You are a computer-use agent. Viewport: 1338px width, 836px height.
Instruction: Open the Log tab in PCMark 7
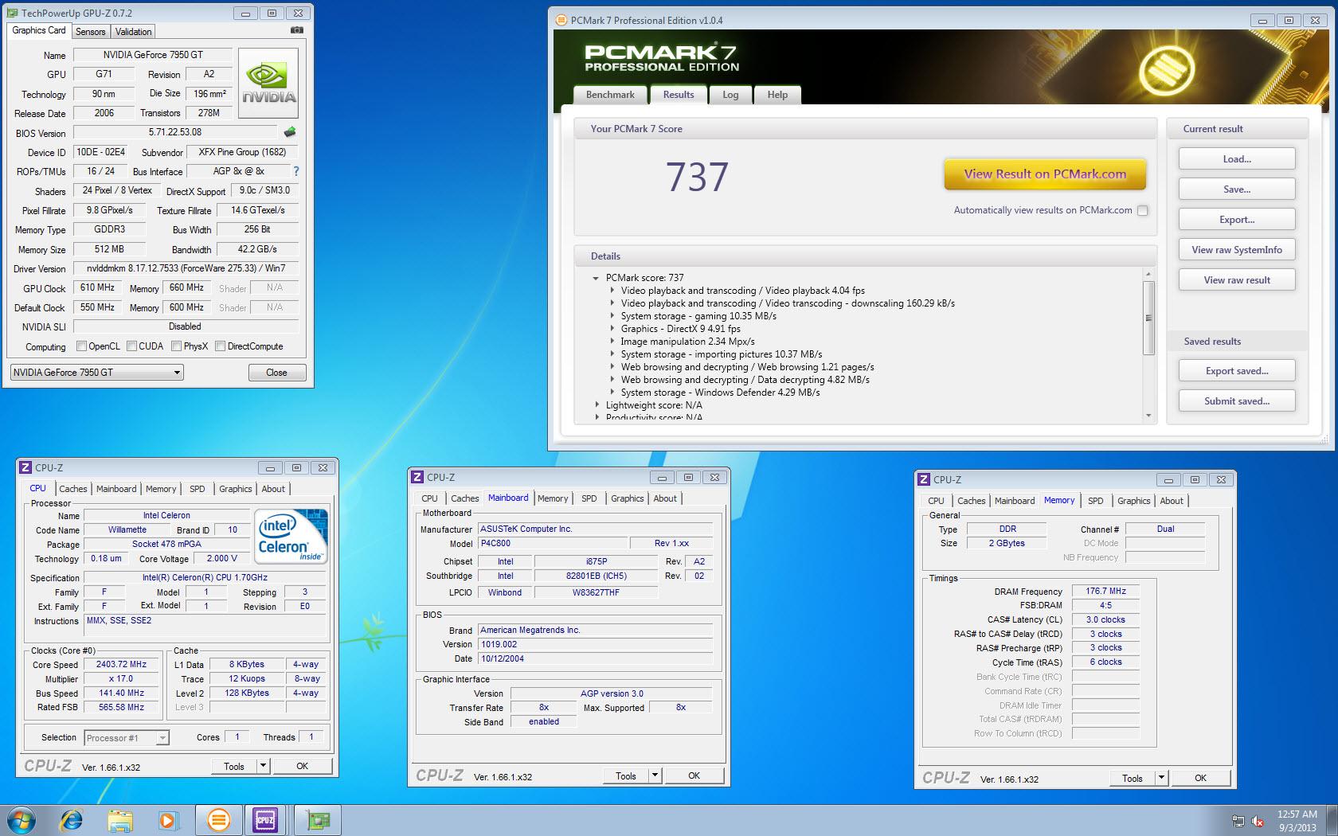point(730,94)
